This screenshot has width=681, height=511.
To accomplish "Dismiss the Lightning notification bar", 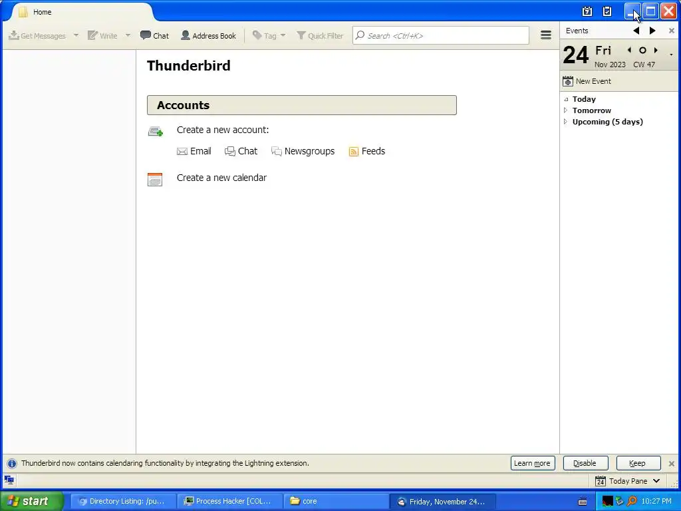I will point(672,464).
